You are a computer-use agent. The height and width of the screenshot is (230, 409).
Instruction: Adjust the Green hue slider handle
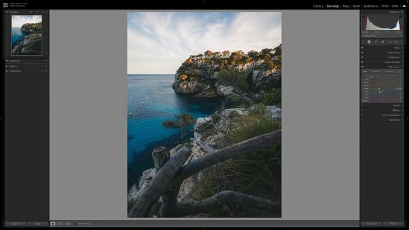(x=379, y=89)
